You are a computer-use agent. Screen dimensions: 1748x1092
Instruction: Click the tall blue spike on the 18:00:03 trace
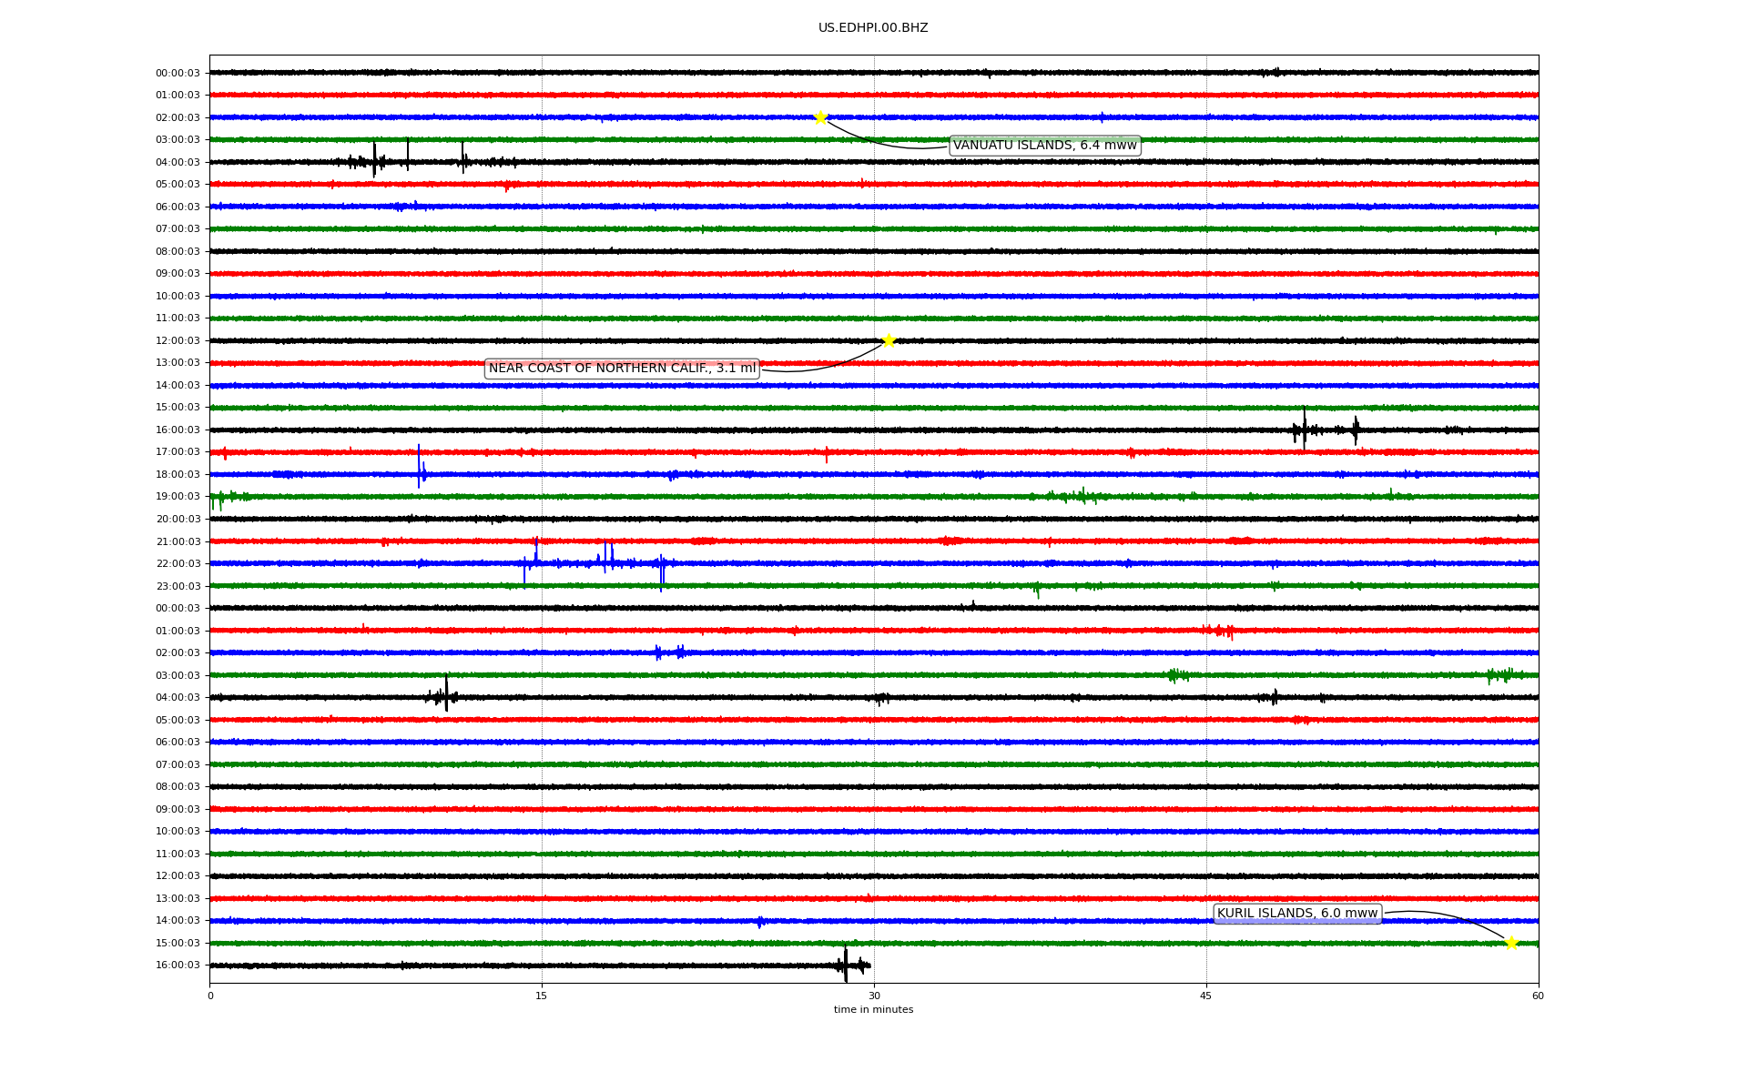click(x=419, y=467)
